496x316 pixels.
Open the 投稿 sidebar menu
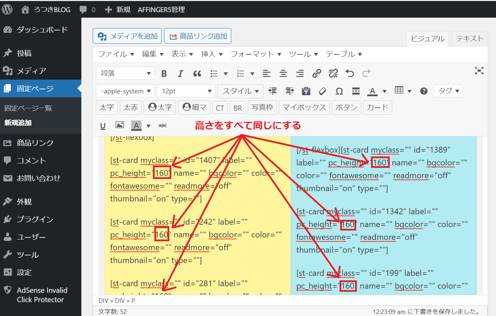point(40,53)
